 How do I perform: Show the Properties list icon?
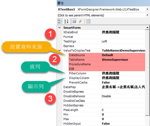[x=74, y=21]
